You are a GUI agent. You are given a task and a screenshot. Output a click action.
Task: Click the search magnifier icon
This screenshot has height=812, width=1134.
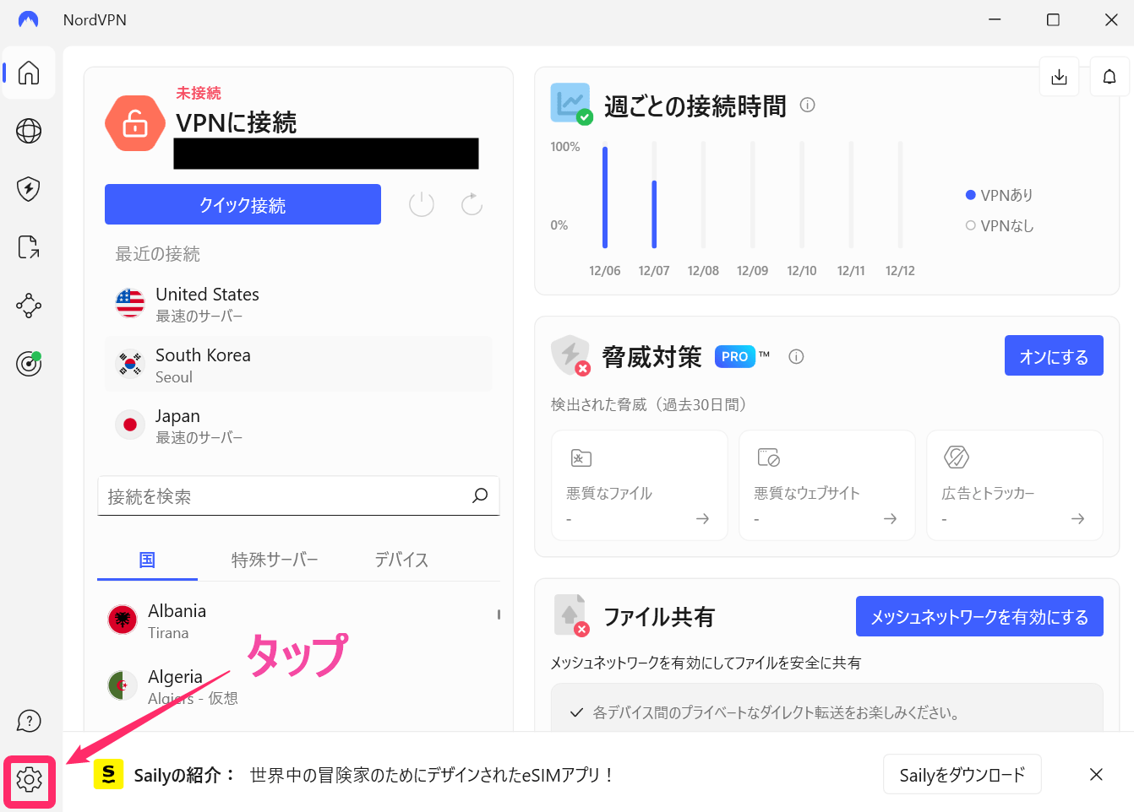coord(480,495)
